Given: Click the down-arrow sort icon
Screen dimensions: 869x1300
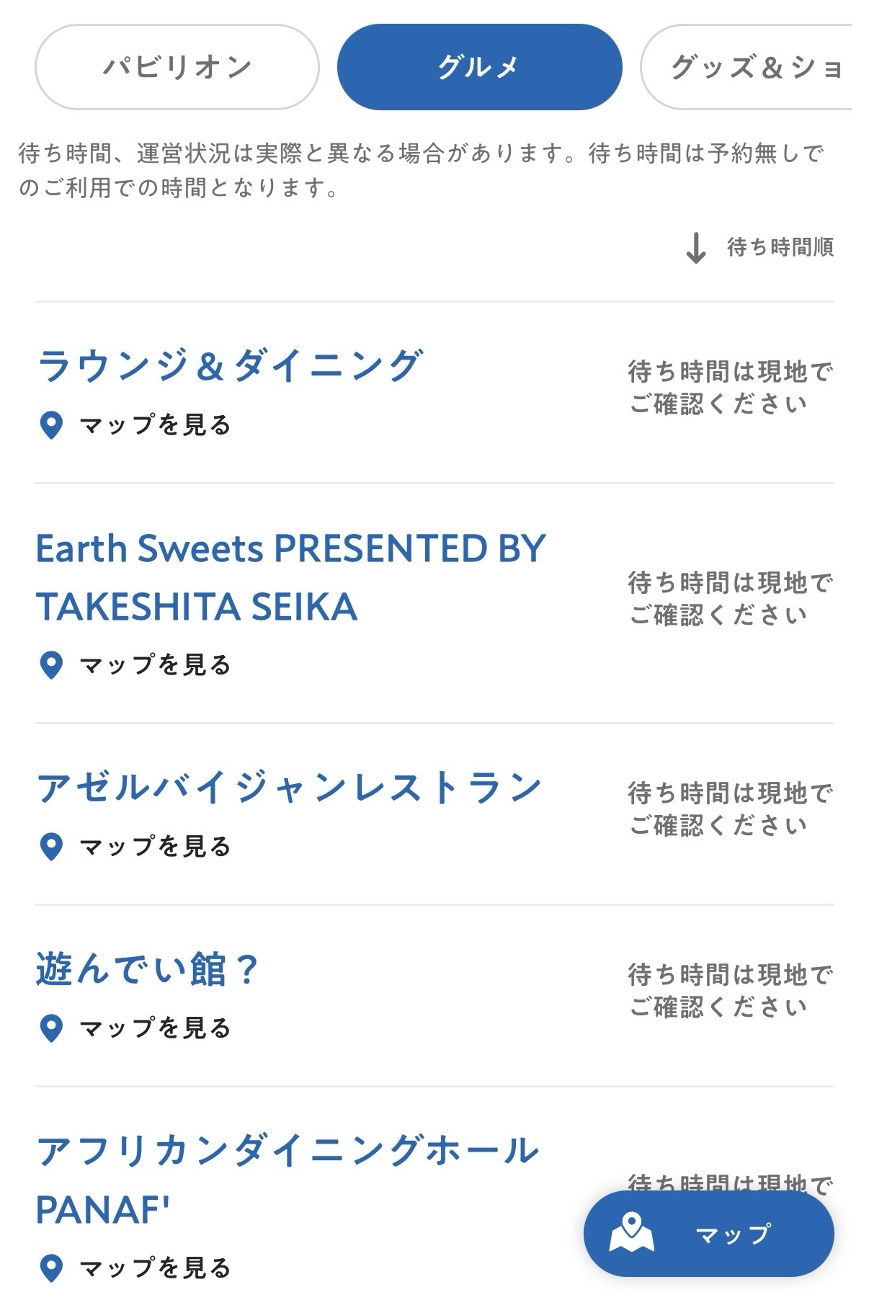Looking at the screenshot, I should click(x=695, y=248).
